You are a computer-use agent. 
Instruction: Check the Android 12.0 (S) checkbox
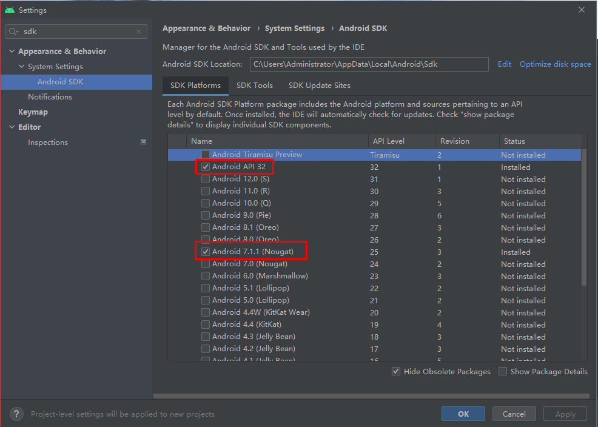coord(206,179)
